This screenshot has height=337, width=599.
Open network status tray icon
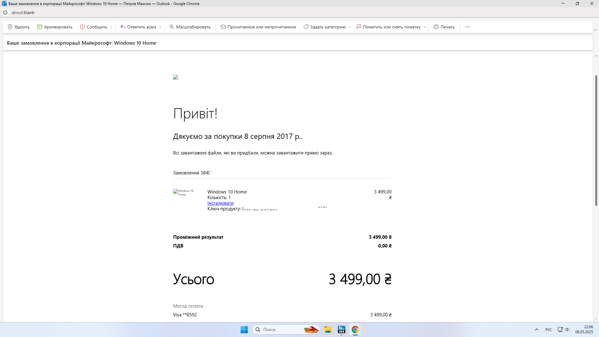560,330
